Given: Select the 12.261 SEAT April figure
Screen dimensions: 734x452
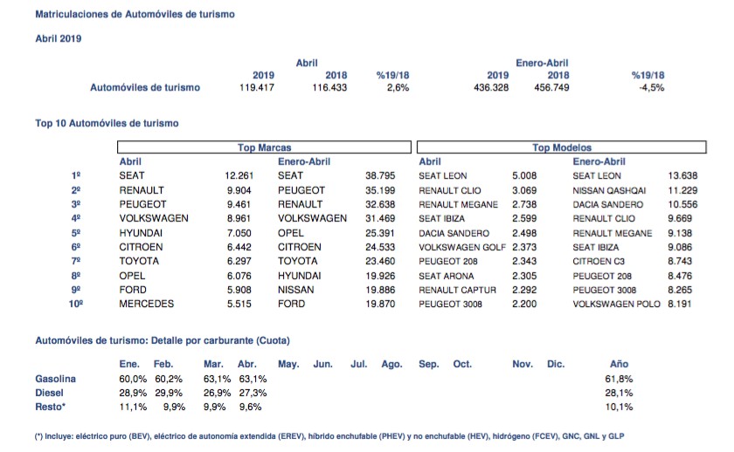Looking at the screenshot, I should pyautogui.click(x=239, y=175).
